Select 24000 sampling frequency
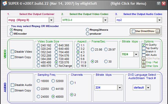The height and width of the screenshot is (104, 168). (x=38, y=97)
